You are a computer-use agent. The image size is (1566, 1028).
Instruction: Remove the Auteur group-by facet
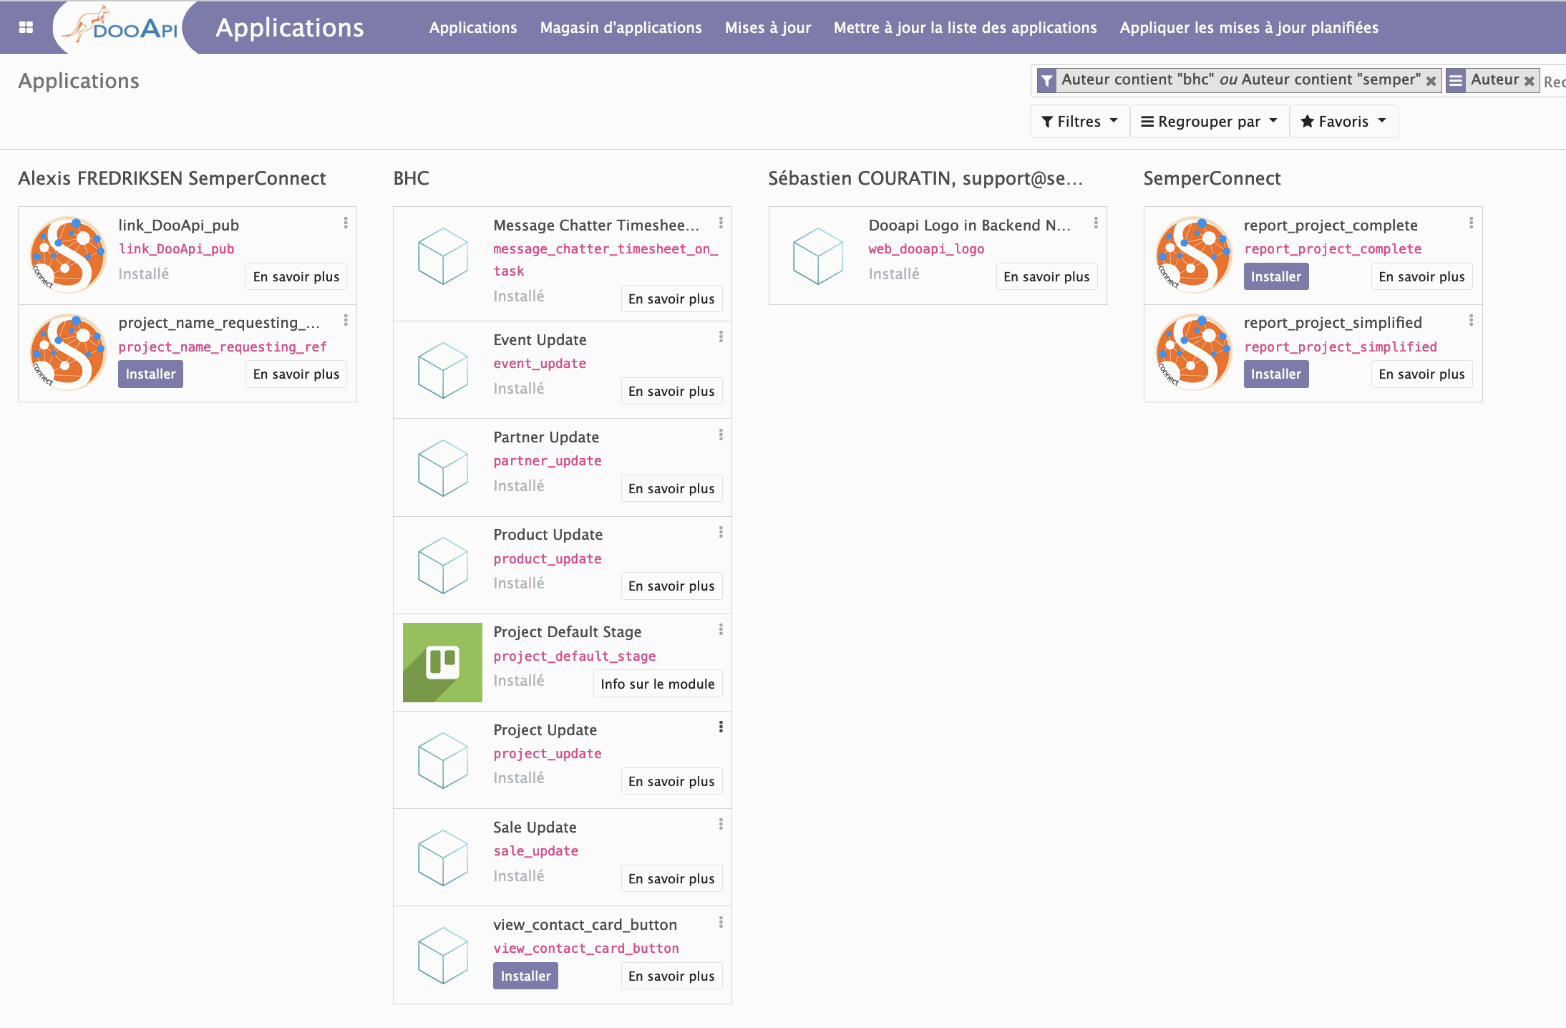(x=1529, y=81)
